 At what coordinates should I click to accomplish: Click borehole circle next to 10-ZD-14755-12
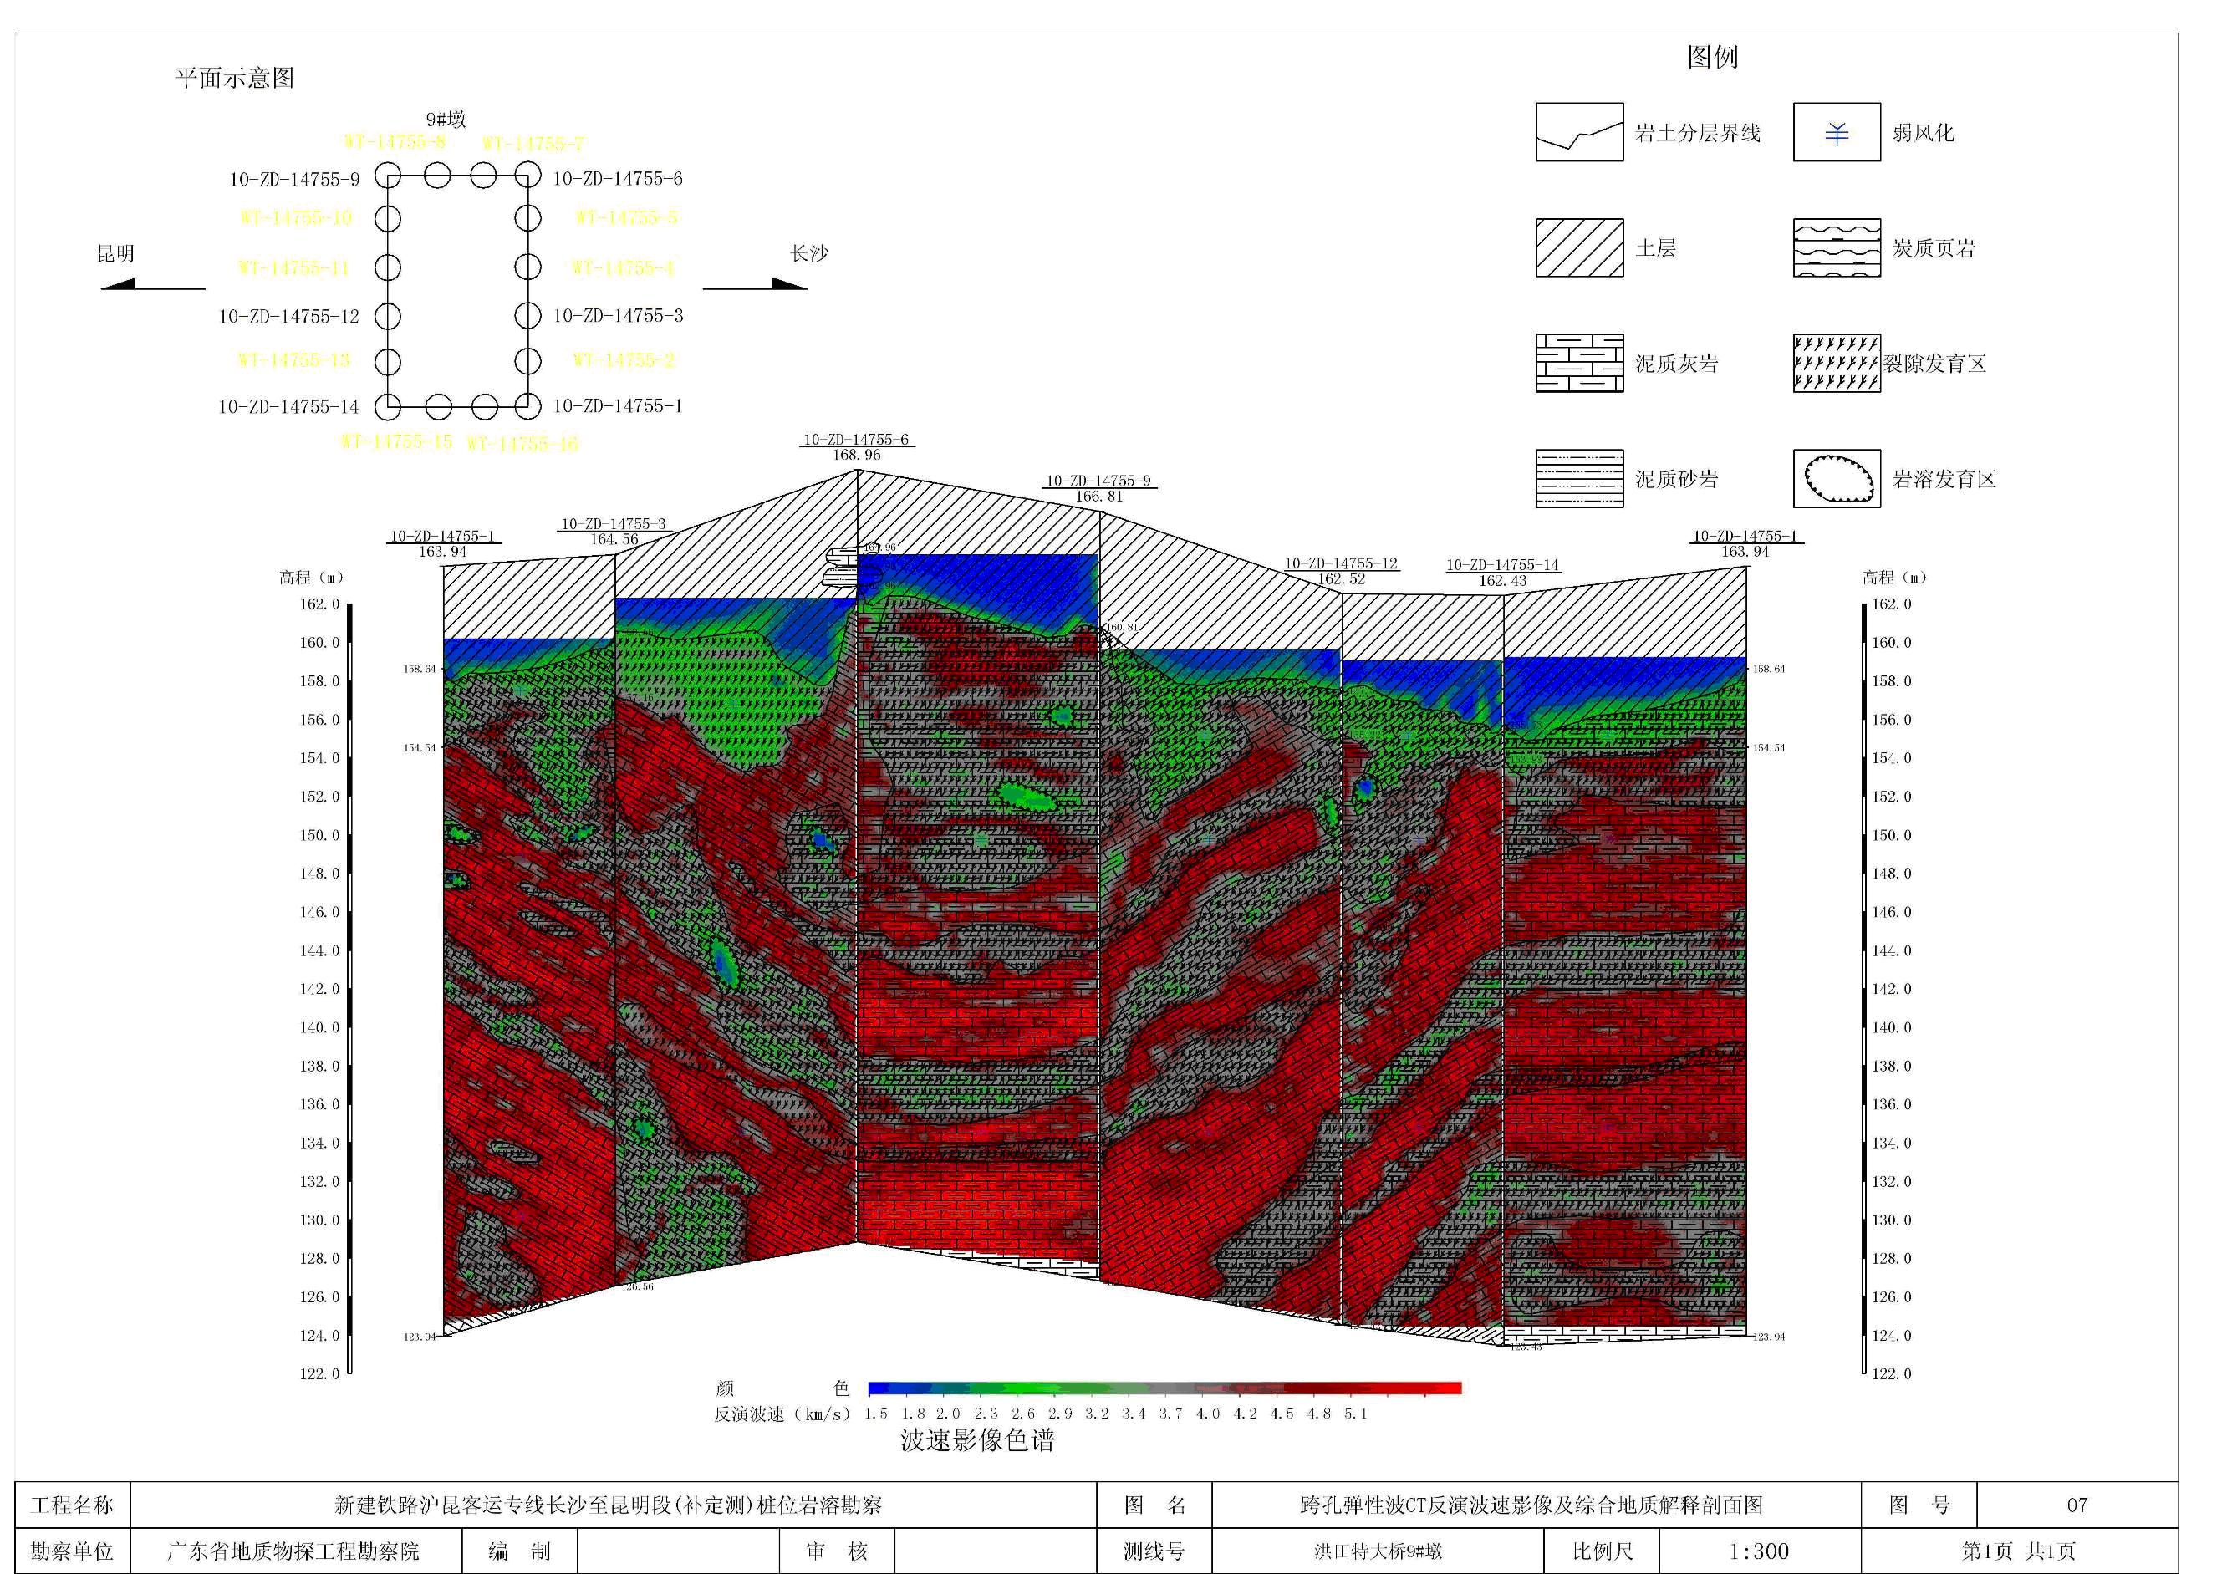[388, 316]
